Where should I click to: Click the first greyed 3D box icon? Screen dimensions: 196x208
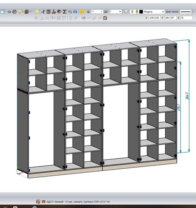pos(94,18)
